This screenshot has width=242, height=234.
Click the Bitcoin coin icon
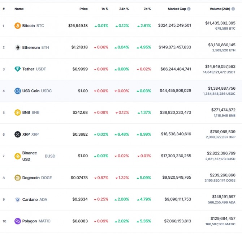click(x=17, y=26)
